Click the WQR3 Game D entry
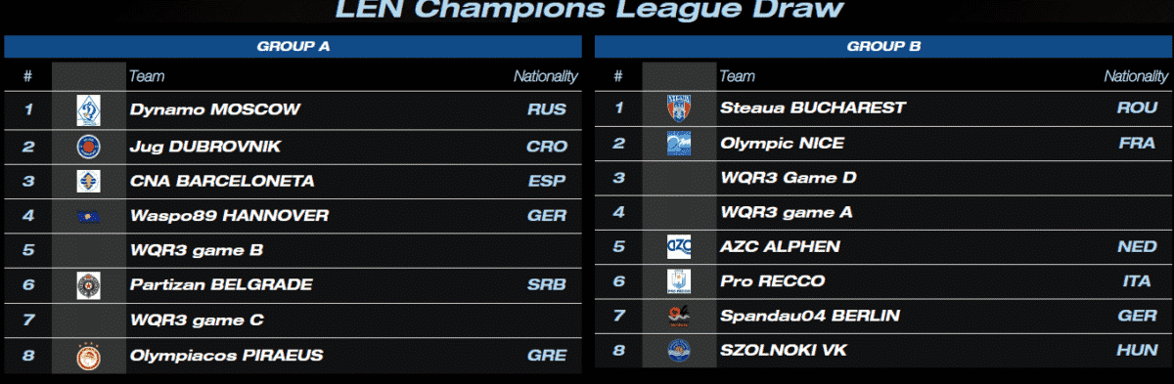The width and height of the screenshot is (1174, 384). click(787, 178)
